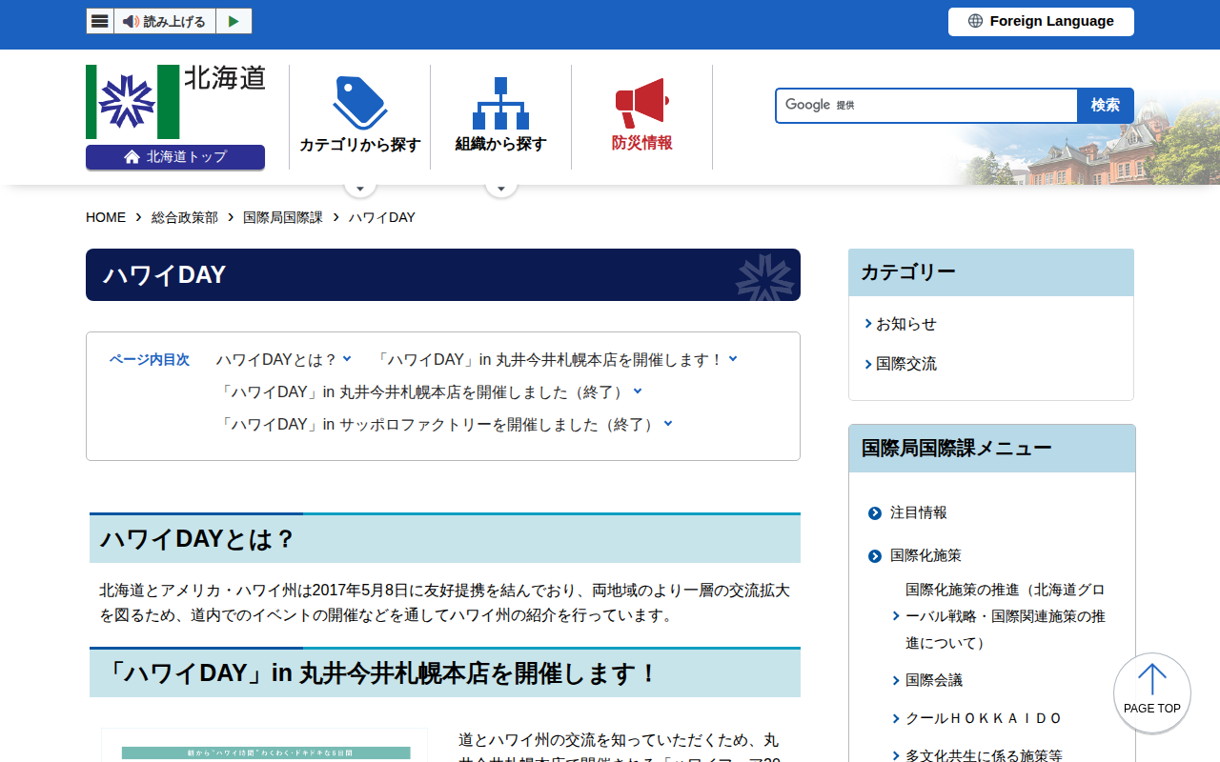Click the HOME breadcrumb link
1220x762 pixels.
point(105,217)
